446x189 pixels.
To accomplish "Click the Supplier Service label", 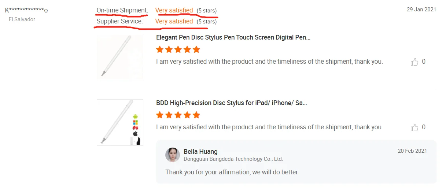I will [119, 21].
